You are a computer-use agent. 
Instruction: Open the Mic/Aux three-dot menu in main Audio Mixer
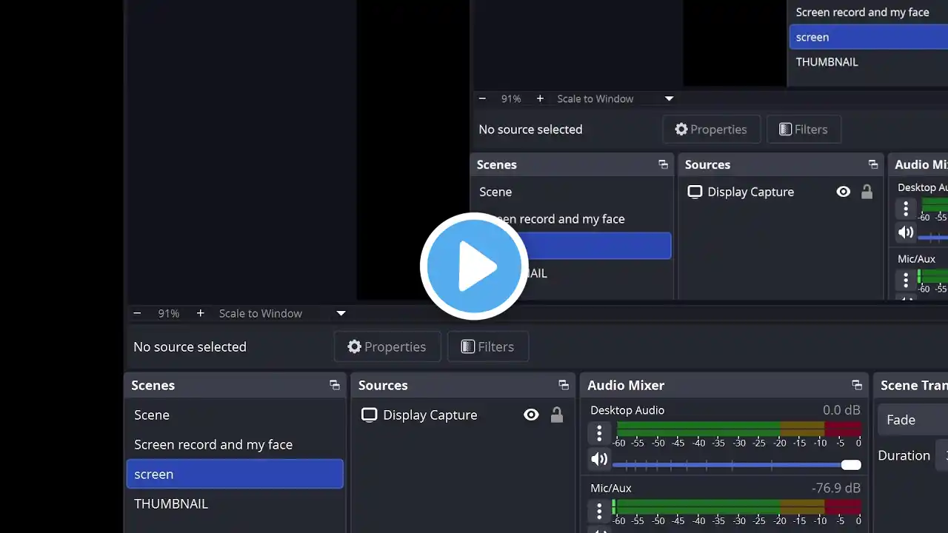pos(599,511)
